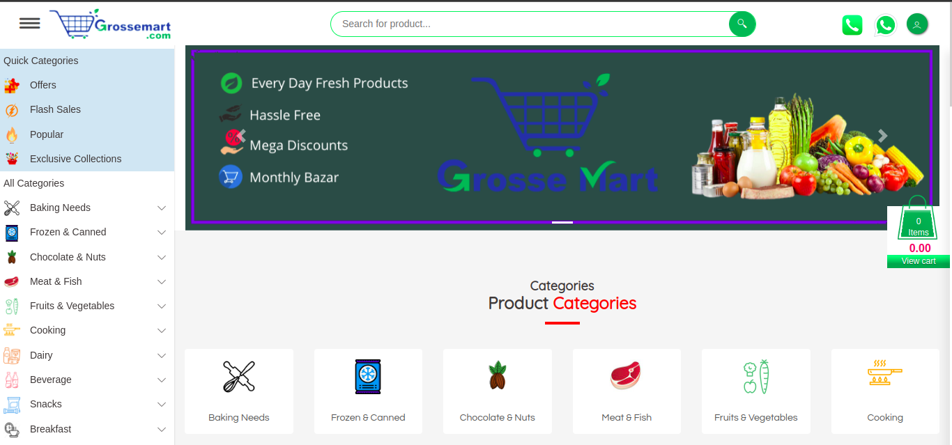Click the Grossemart.com logo
The image size is (952, 445).
pyautogui.click(x=110, y=24)
